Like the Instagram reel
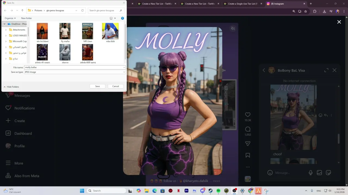 coord(248,115)
